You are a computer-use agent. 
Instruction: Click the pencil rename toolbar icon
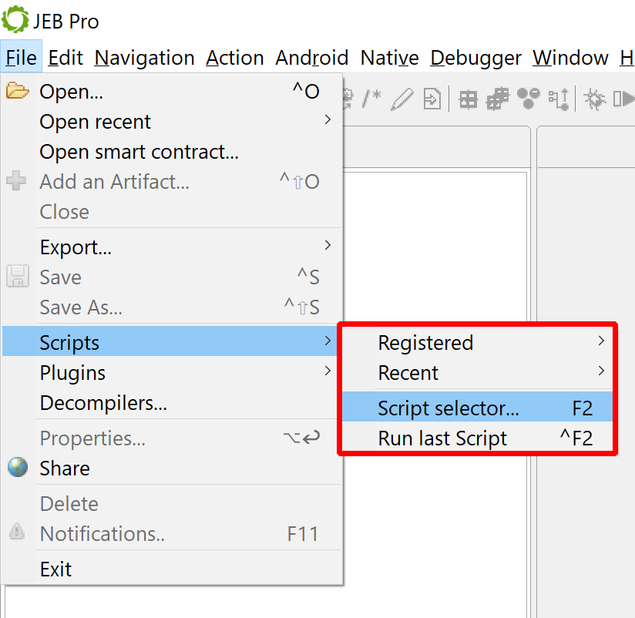[401, 99]
